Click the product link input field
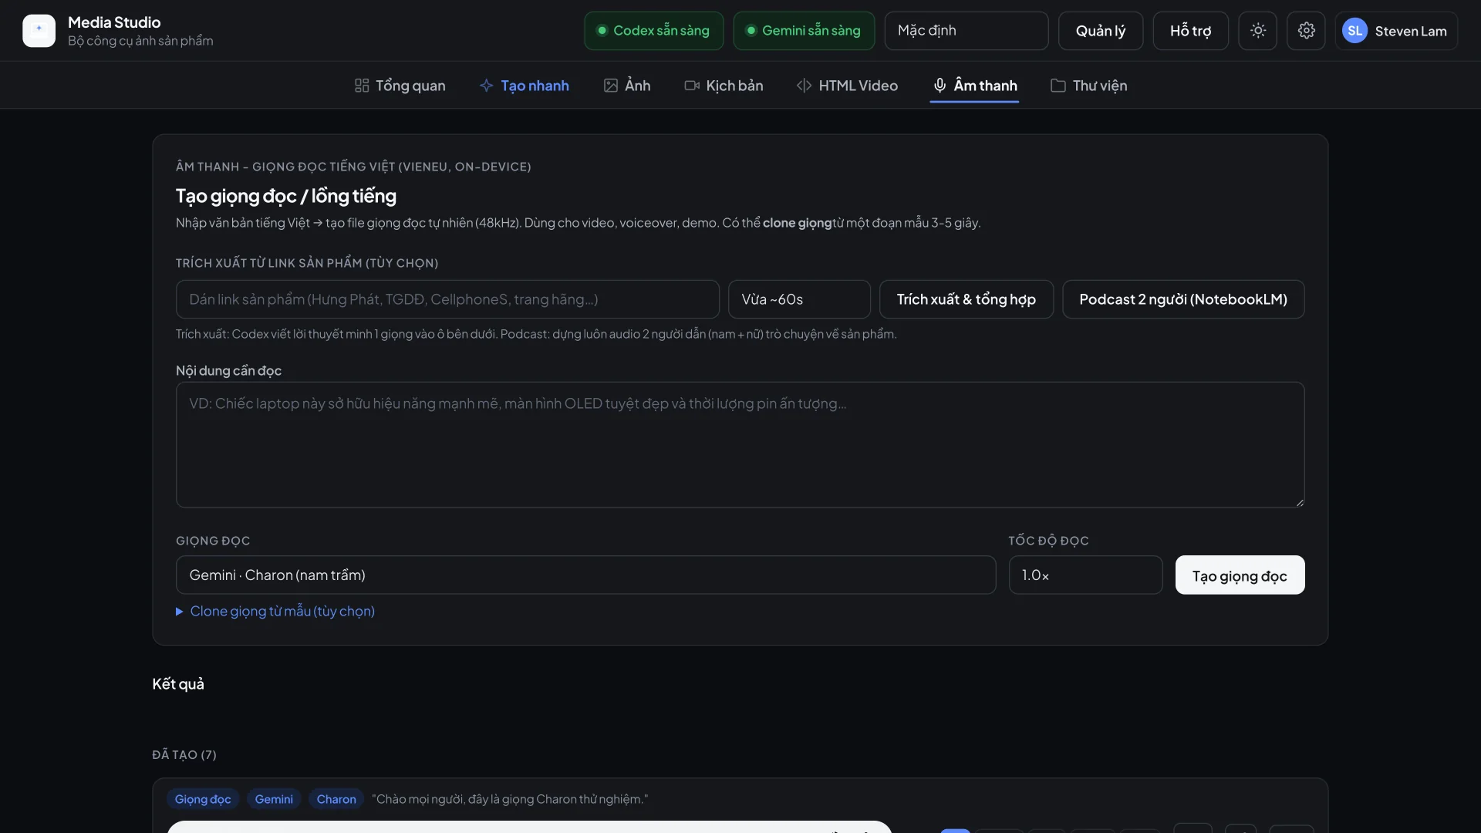This screenshot has height=833, width=1481. (x=447, y=299)
